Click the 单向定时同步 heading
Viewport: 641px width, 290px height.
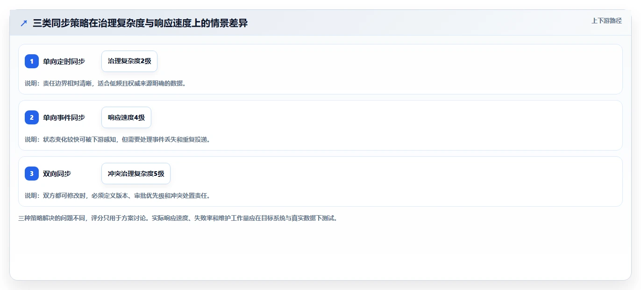click(64, 61)
